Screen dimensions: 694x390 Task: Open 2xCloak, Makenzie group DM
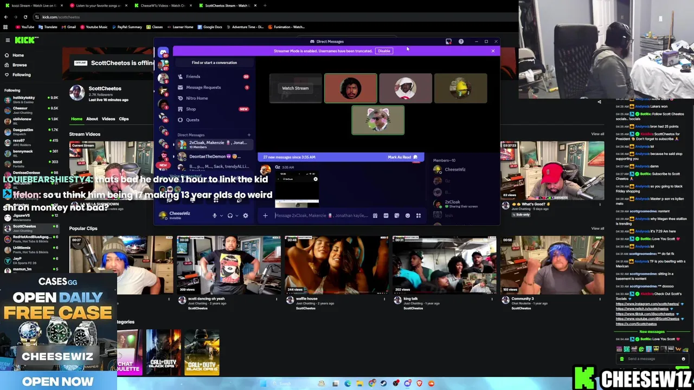coord(214,145)
